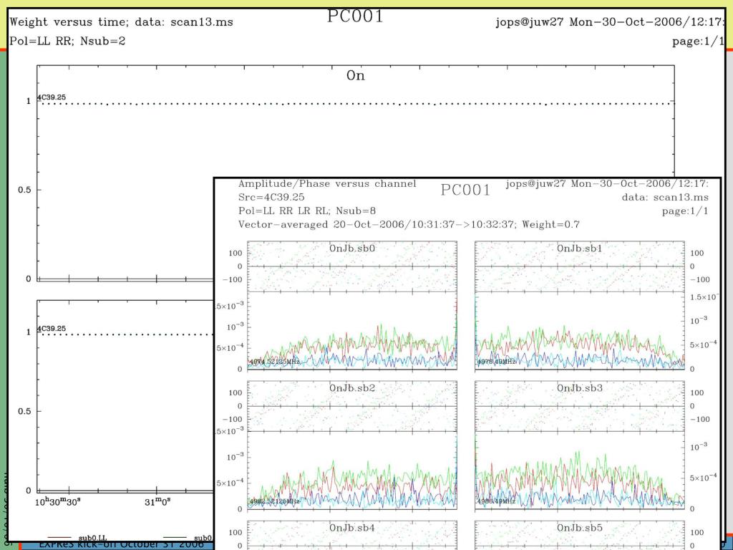Viewport: 733px width, 550px height.
Task: Click the PC001 title of the weight plot
Action: click(355, 16)
